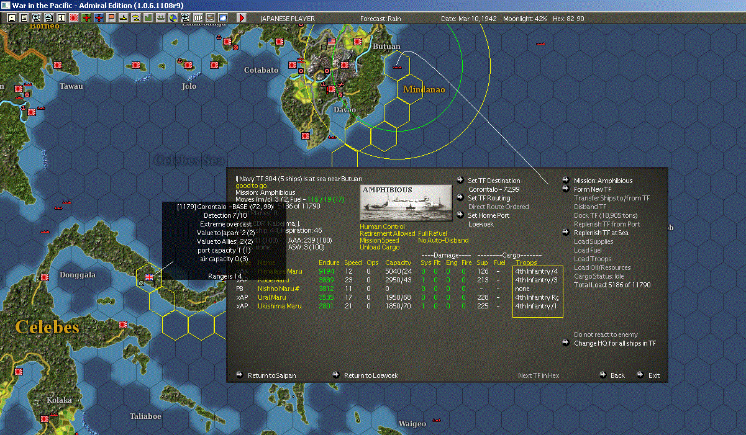Viewport: 746px width, 435px height.
Task: Select ship Ukishima Maru
Action: (280, 307)
